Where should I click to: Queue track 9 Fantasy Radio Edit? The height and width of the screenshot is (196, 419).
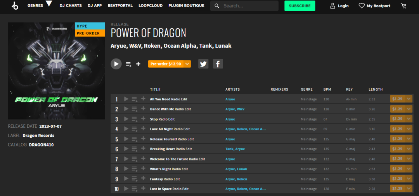[135, 179]
